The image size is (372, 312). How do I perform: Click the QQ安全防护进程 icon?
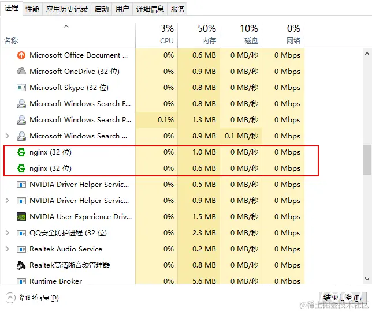coord(21,233)
